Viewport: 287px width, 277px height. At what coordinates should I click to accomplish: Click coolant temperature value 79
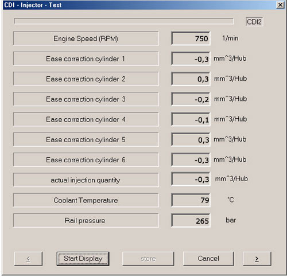point(191,200)
